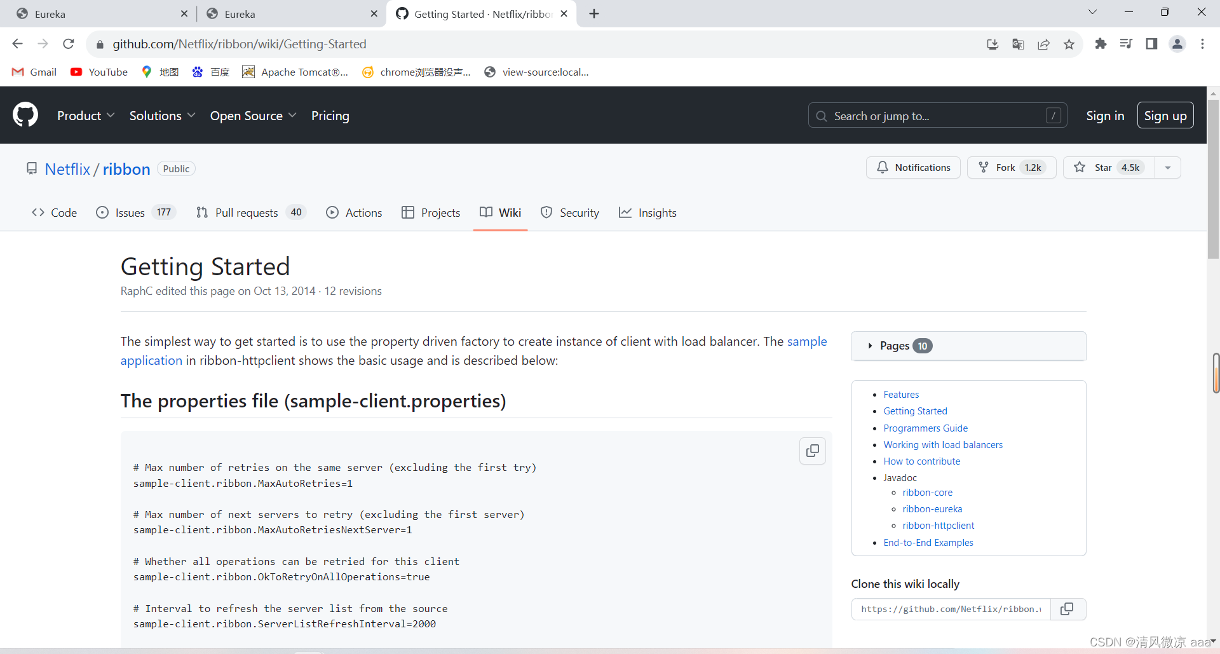Open Gmail bookmark
The image size is (1220, 654).
[34, 72]
